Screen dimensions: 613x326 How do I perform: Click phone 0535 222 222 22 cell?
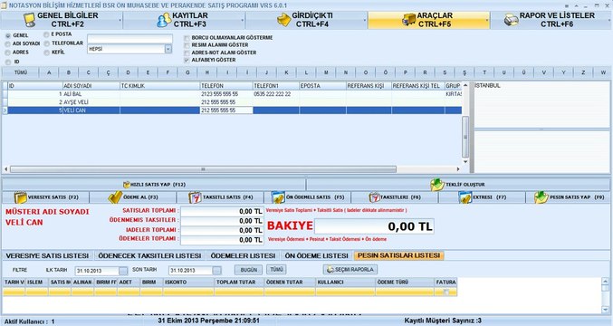pyautogui.click(x=276, y=94)
